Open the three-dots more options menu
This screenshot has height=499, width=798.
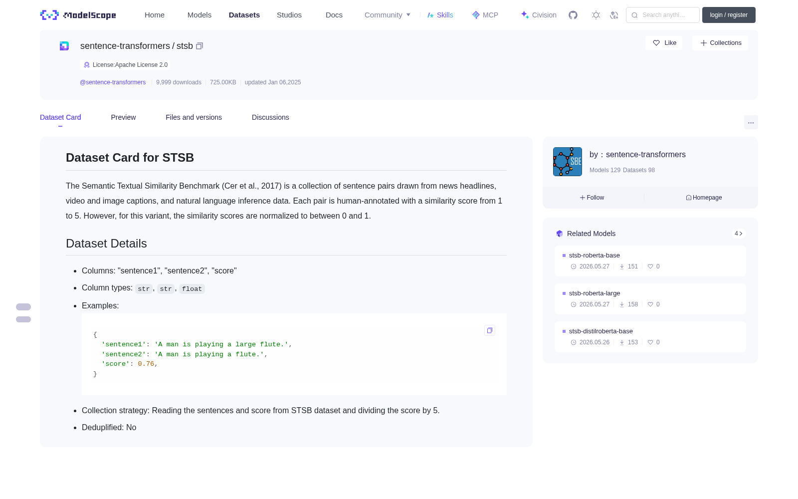pyautogui.click(x=751, y=122)
